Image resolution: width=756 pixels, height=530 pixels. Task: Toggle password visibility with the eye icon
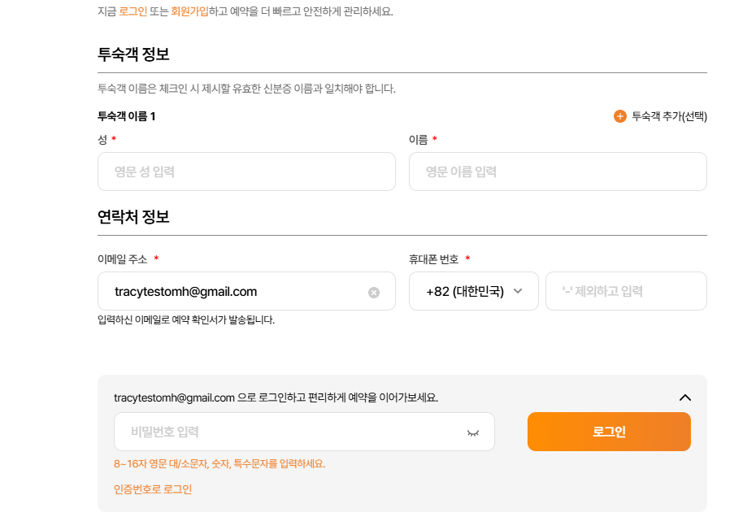click(x=473, y=432)
